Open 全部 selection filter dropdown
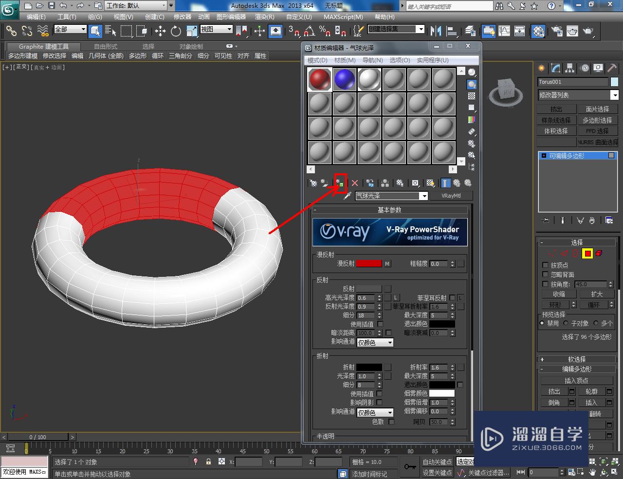 click(x=70, y=29)
